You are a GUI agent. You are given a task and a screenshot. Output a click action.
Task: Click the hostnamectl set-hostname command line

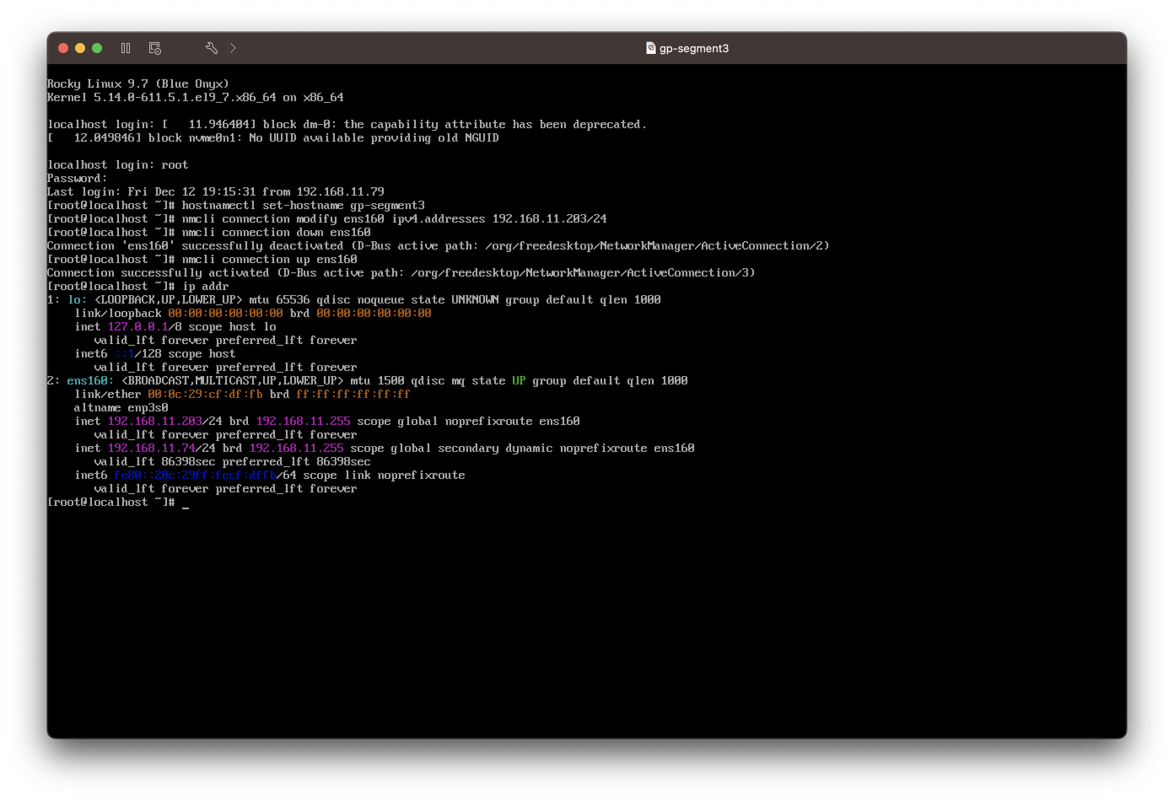click(303, 206)
